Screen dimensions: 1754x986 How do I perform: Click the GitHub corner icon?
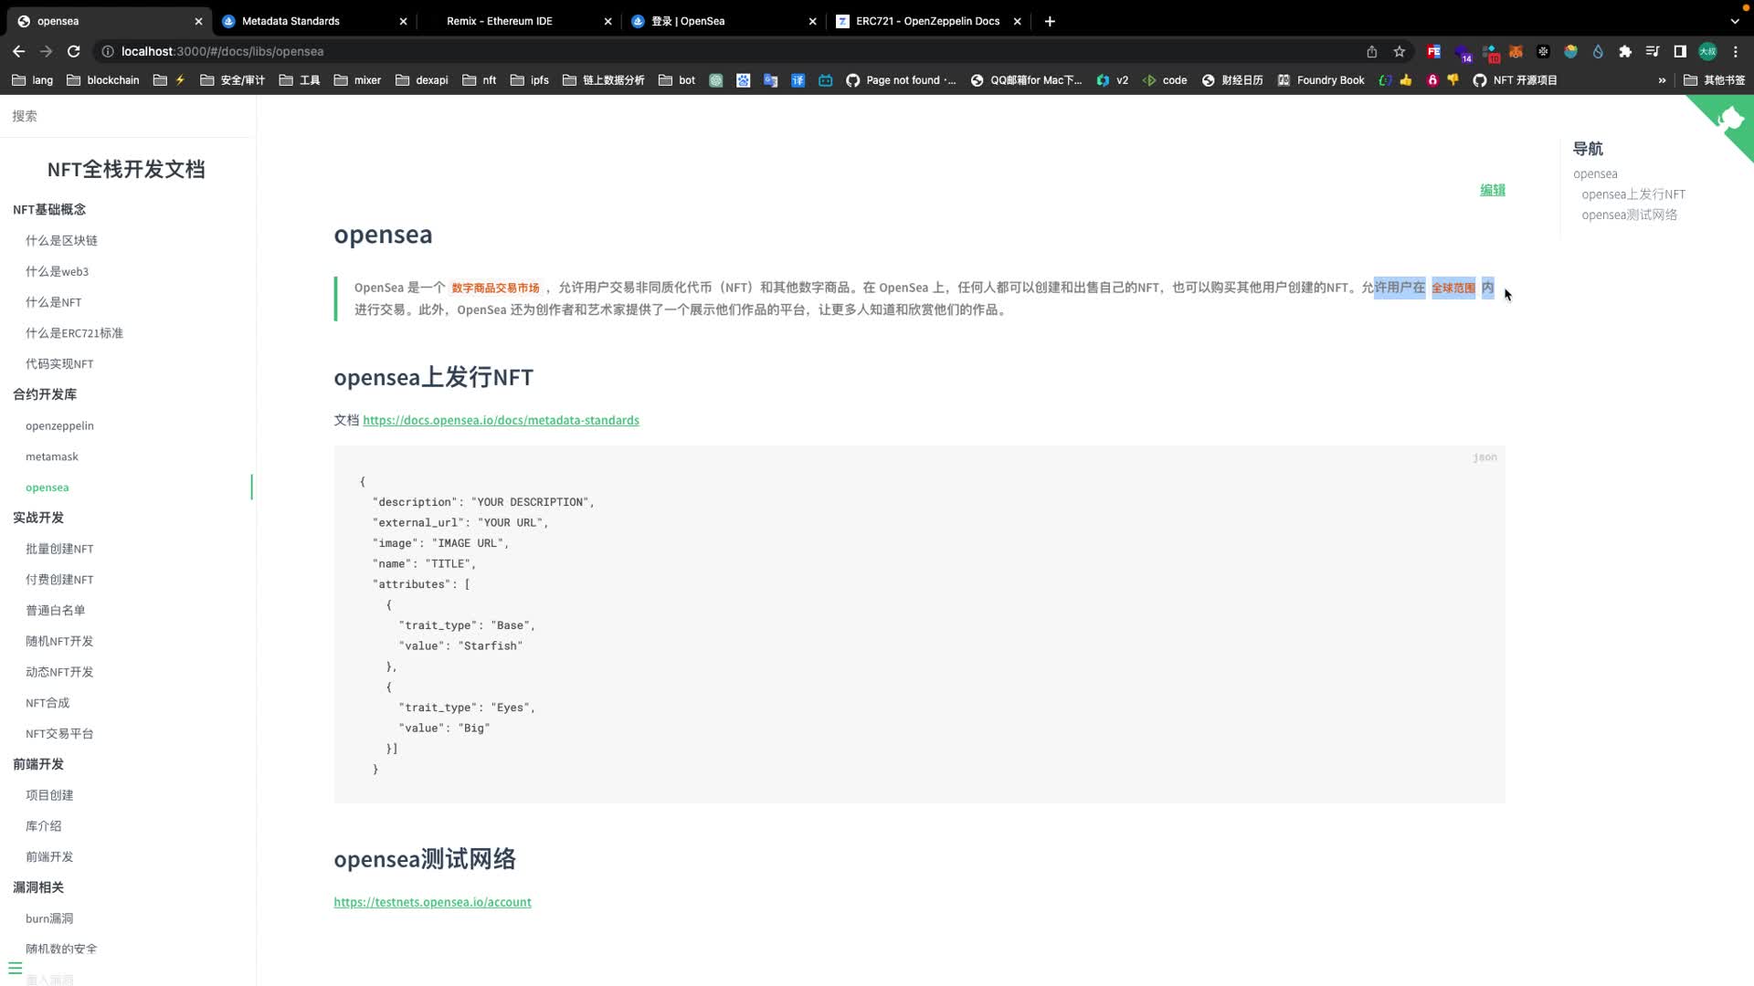click(x=1729, y=119)
